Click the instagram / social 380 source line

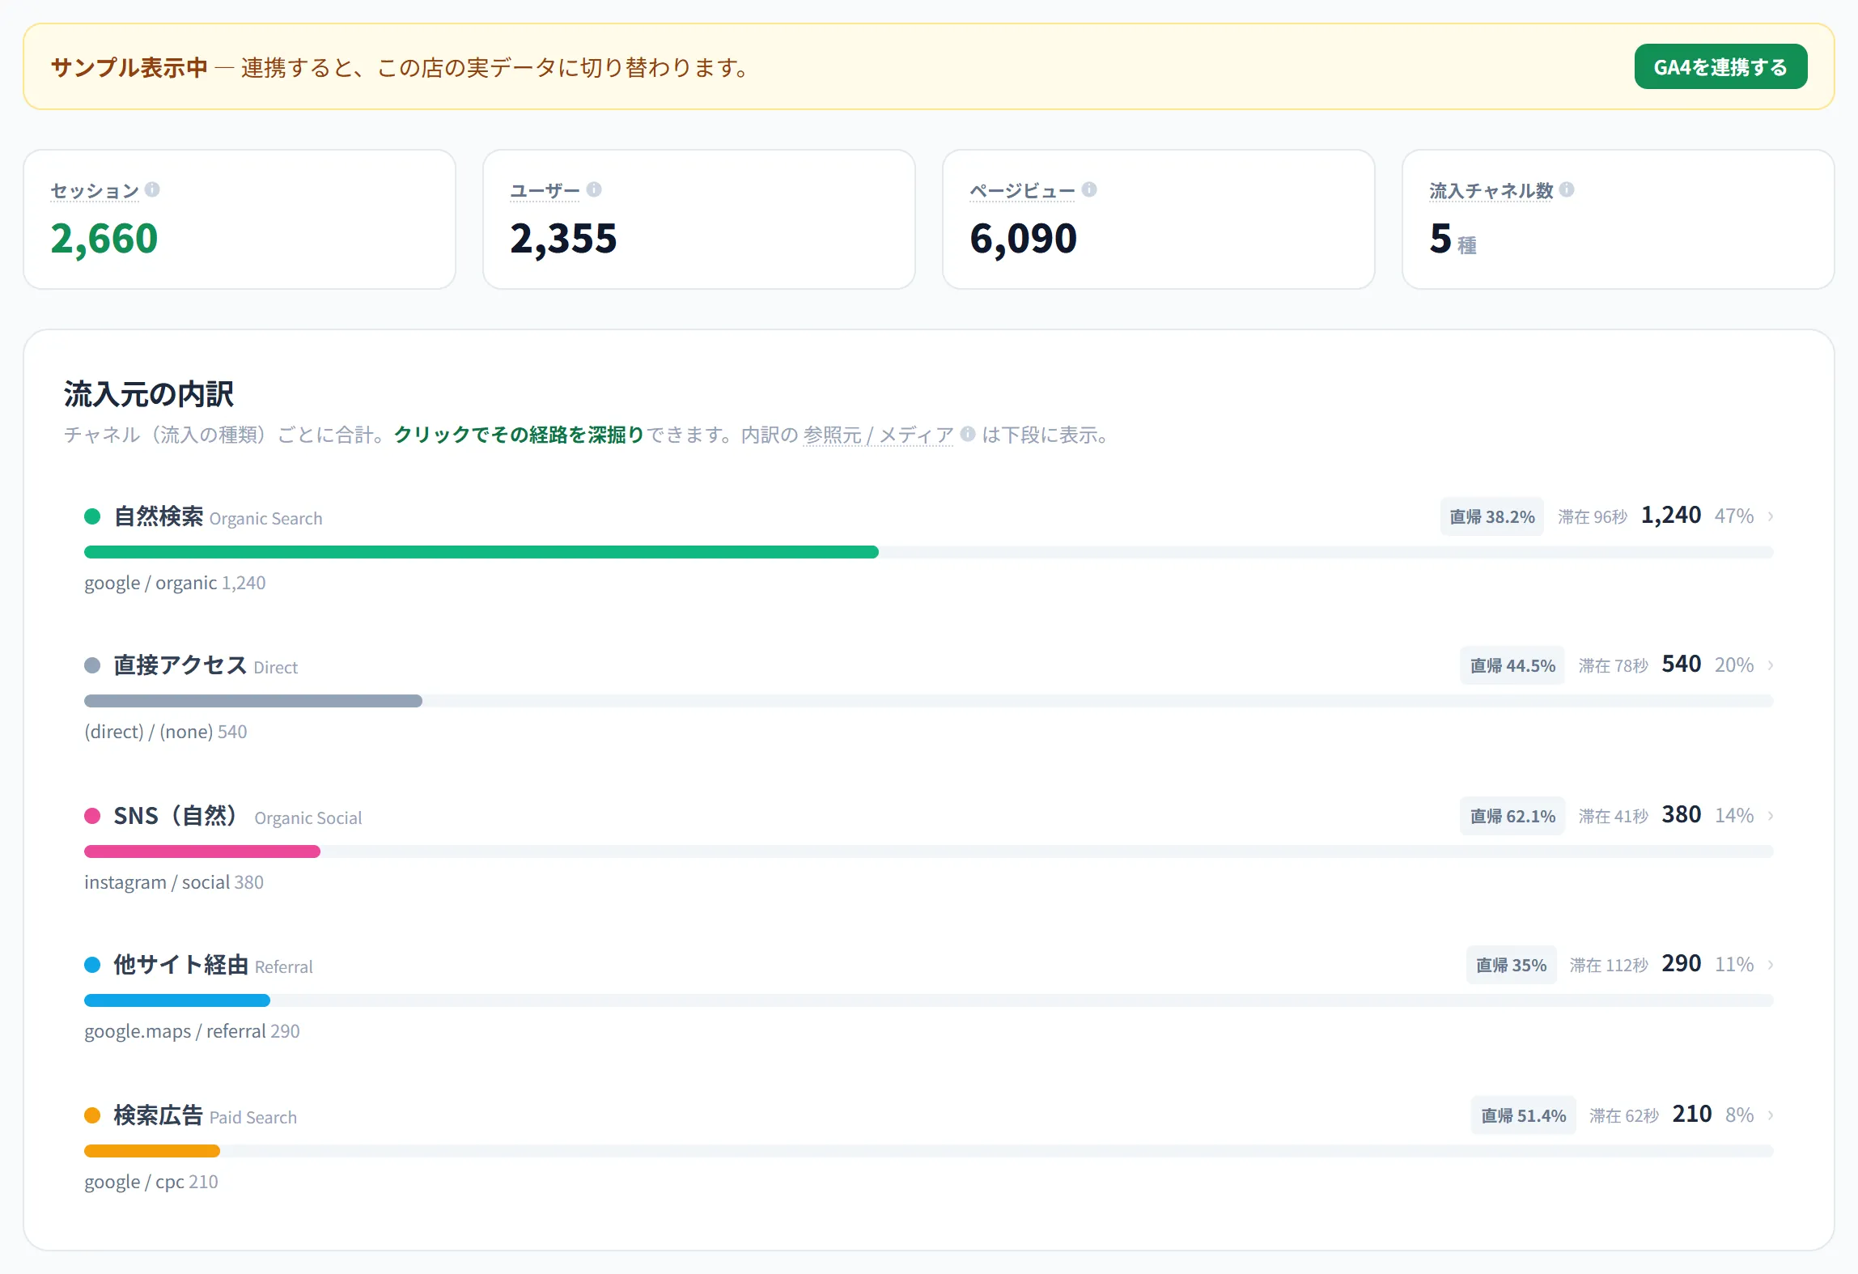click(x=174, y=882)
